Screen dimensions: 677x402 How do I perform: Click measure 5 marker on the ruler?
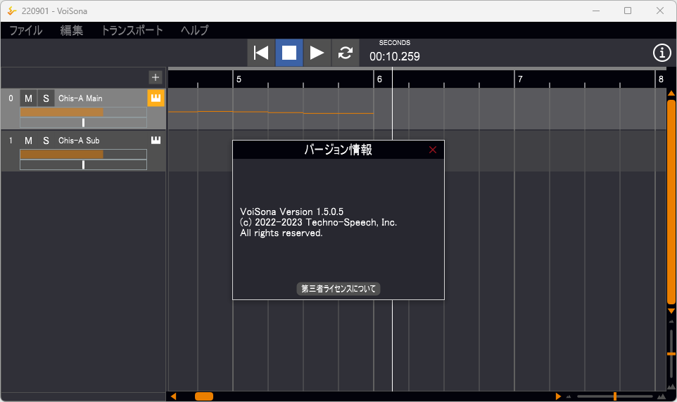pos(239,79)
